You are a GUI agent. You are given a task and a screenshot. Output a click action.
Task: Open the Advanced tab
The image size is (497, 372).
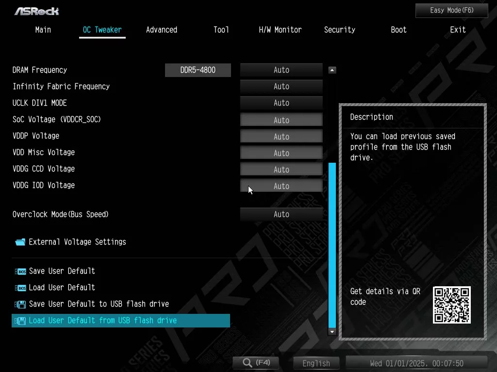click(x=162, y=30)
